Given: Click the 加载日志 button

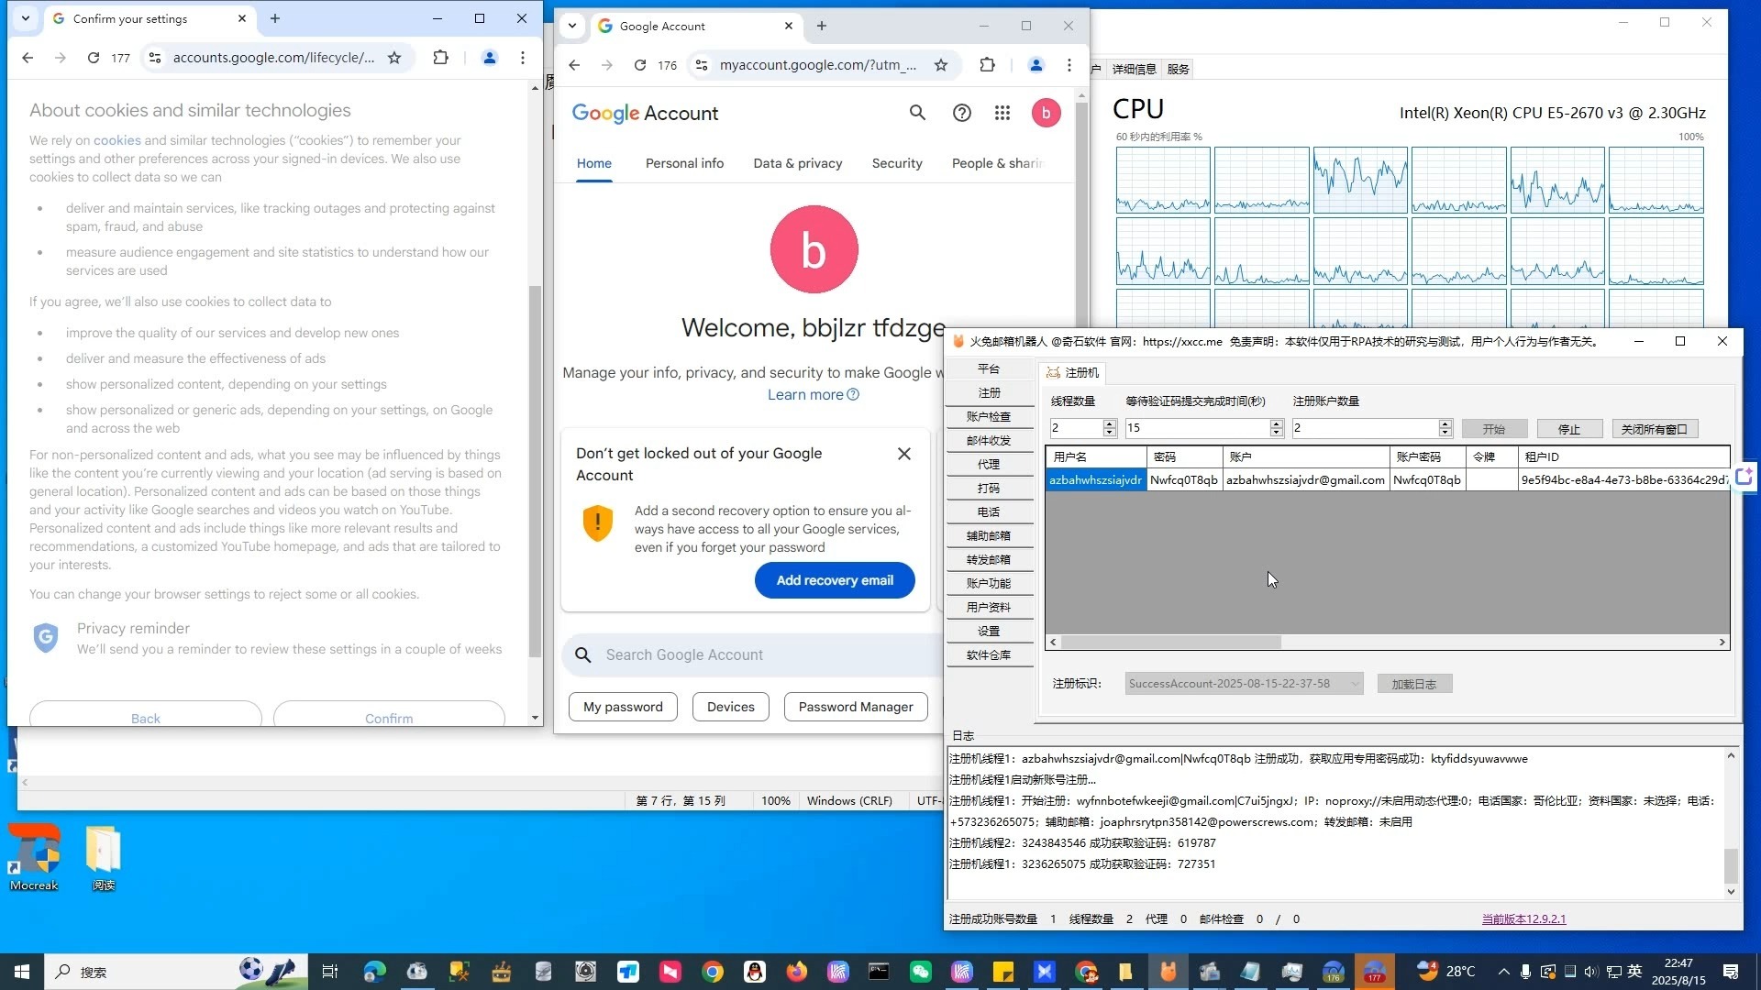Looking at the screenshot, I should coord(1413,684).
